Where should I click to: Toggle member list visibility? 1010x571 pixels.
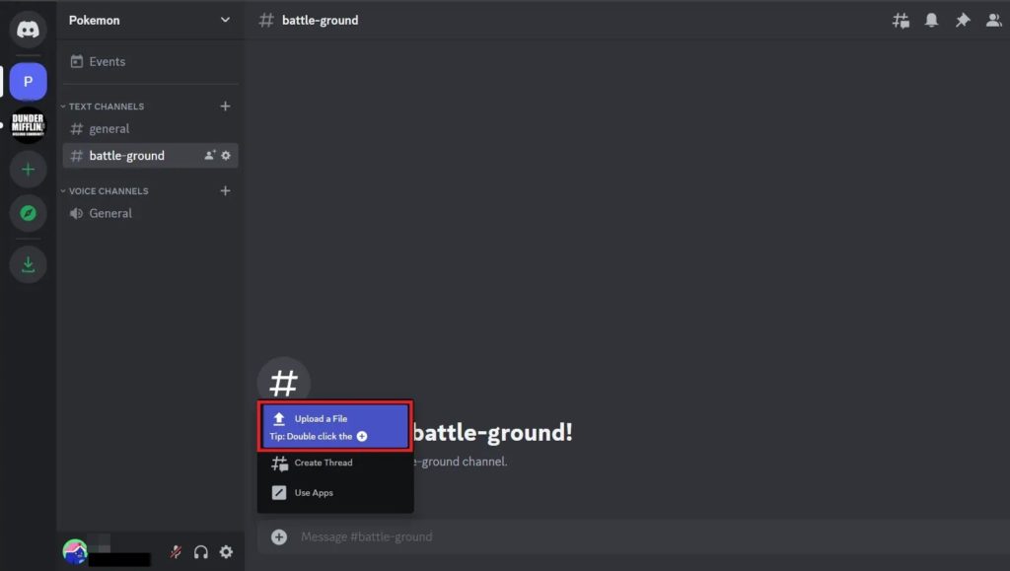tap(994, 20)
